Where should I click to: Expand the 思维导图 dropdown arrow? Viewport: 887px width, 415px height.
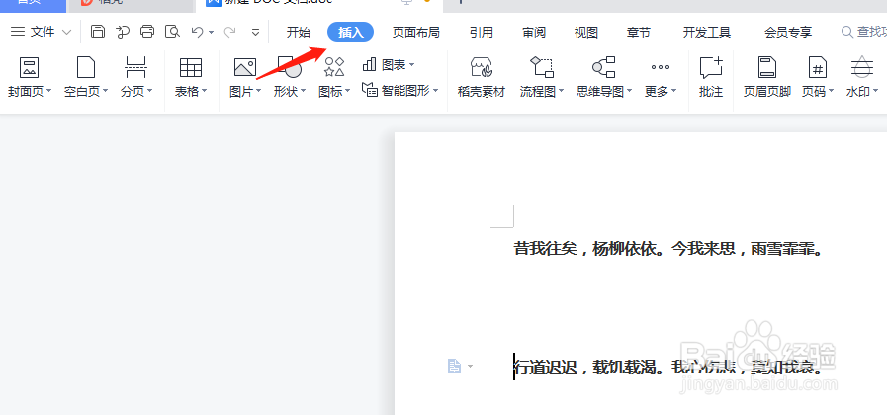(629, 91)
